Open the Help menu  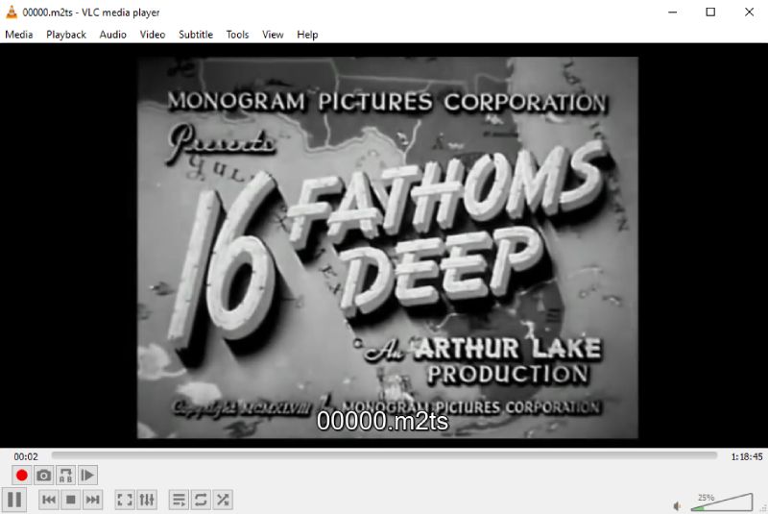pos(307,35)
